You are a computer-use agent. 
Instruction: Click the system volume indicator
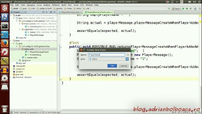tap(194, 2)
